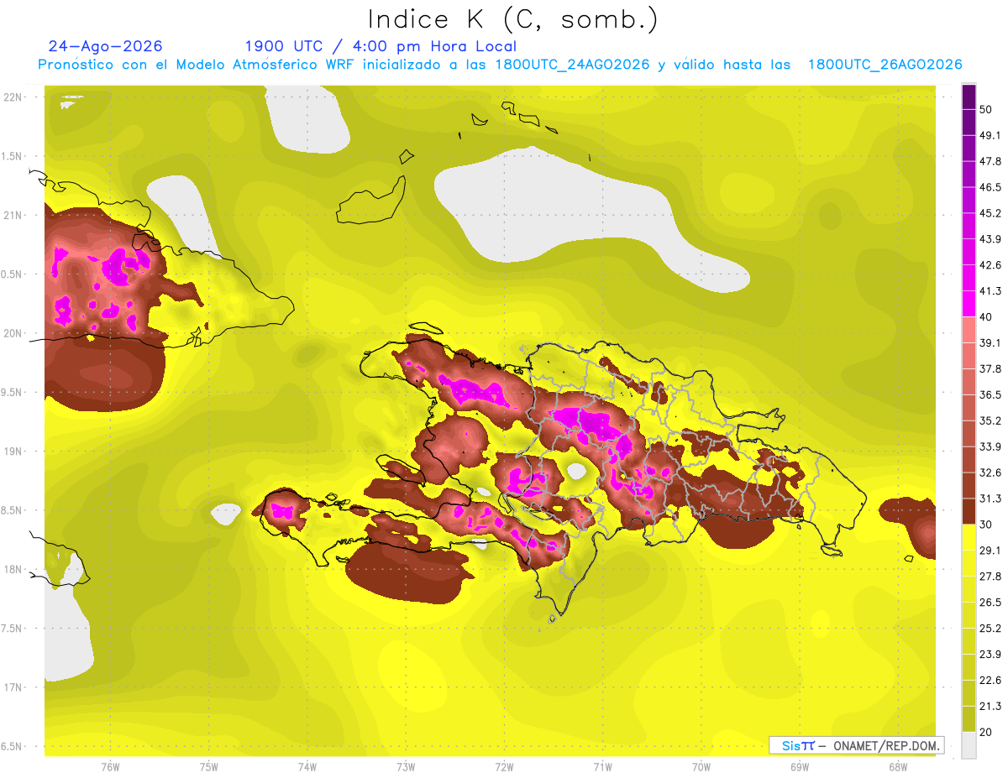The height and width of the screenshot is (778, 1008).
Task: Click legend value 35.2
Action: pyautogui.click(x=990, y=420)
